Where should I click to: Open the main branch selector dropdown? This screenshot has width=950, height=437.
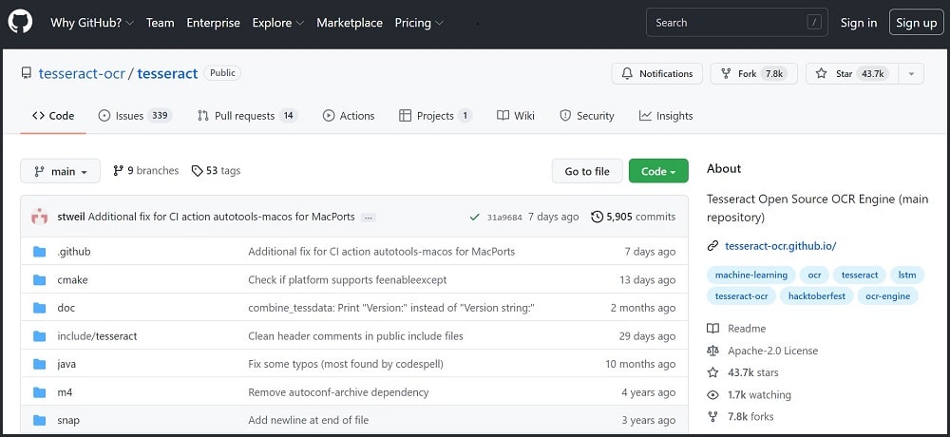60,171
